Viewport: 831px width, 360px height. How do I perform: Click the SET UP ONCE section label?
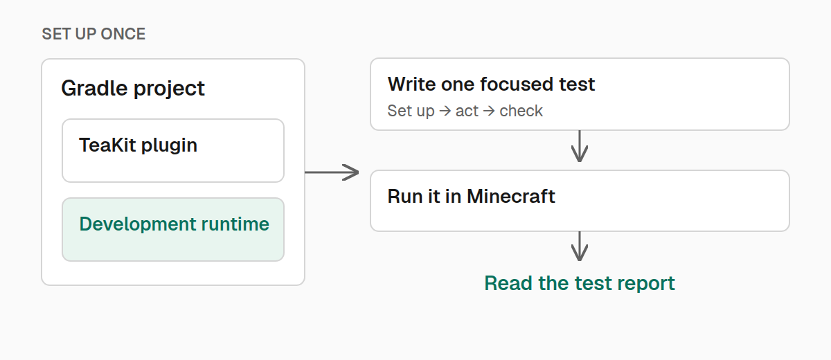point(93,34)
